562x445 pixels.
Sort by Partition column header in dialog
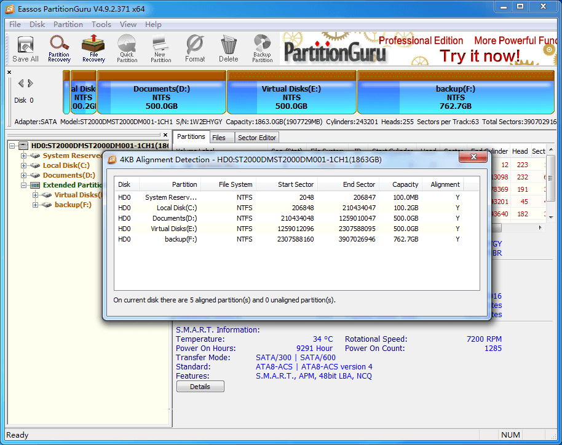click(170, 184)
